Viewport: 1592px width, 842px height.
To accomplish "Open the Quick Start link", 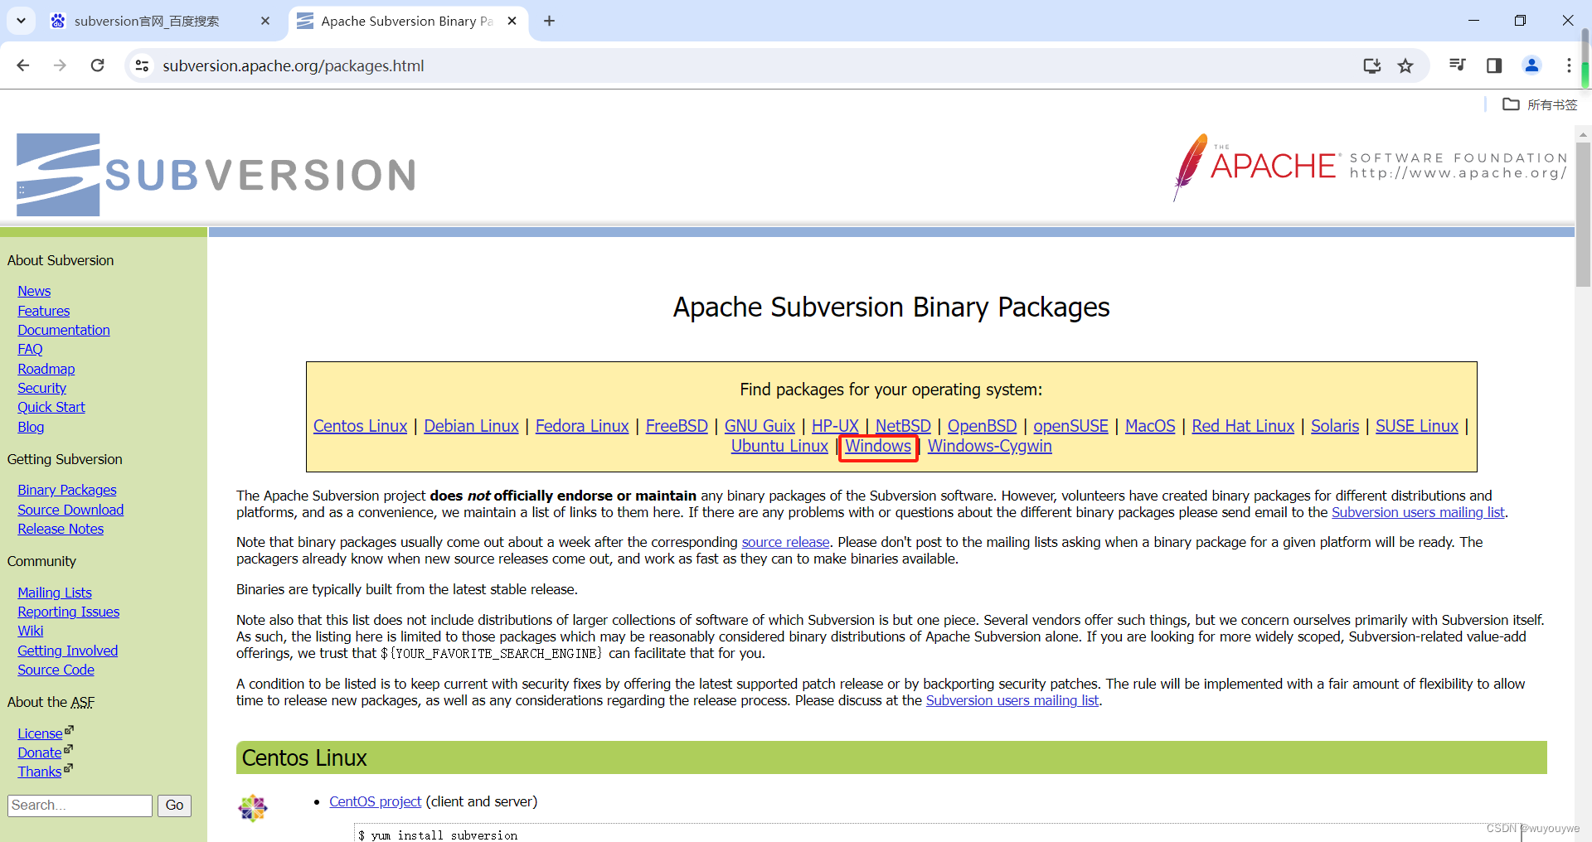I will [x=51, y=407].
